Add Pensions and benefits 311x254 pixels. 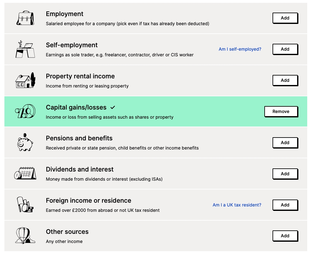pyautogui.click(x=285, y=143)
